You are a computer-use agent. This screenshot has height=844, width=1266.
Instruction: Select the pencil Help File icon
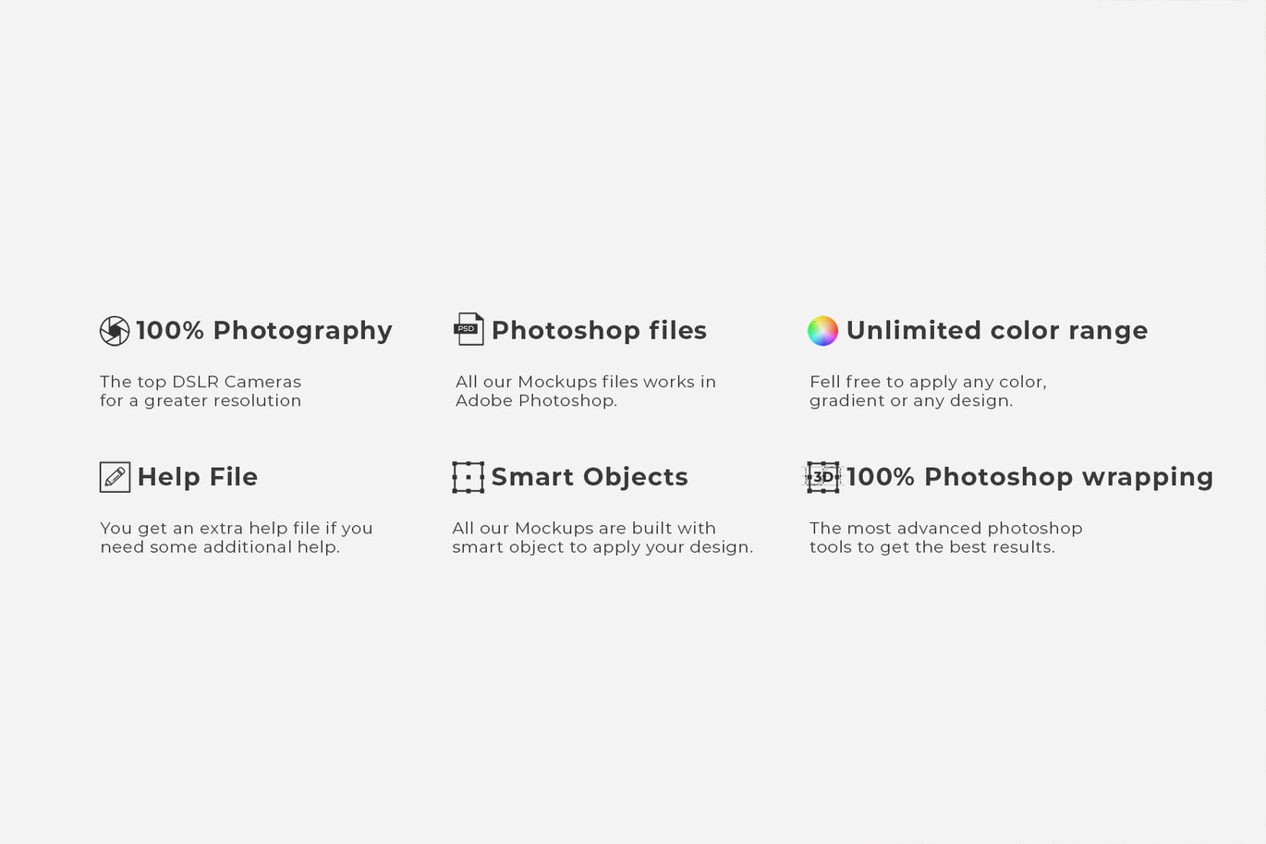point(115,477)
